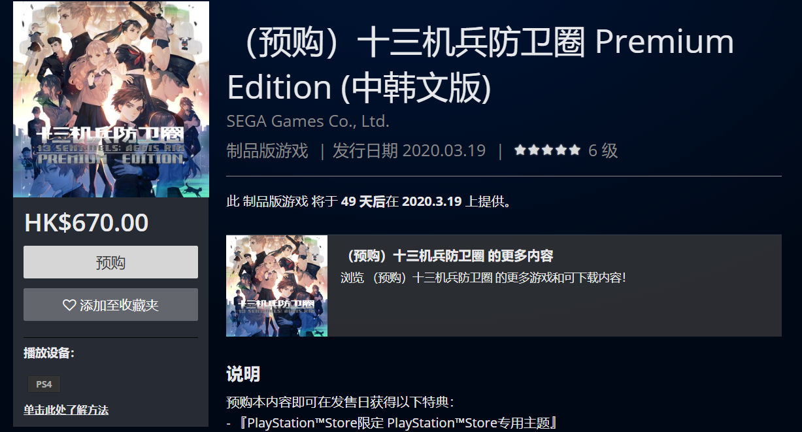Click the Premium Edition game title heading
The height and width of the screenshot is (432, 802).
[480, 64]
